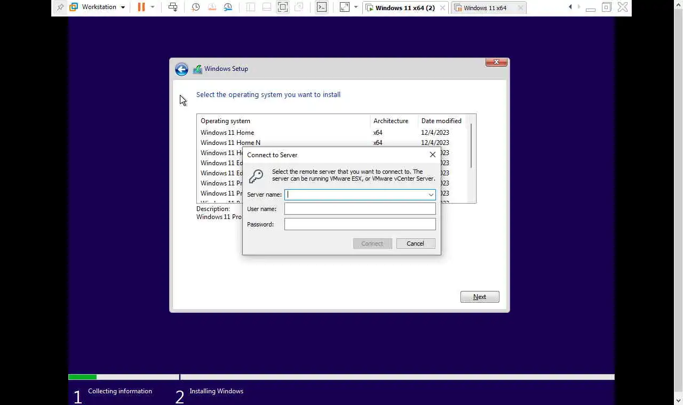Open the Workstation menu
Screen dimensions: 683x405
coord(98,7)
